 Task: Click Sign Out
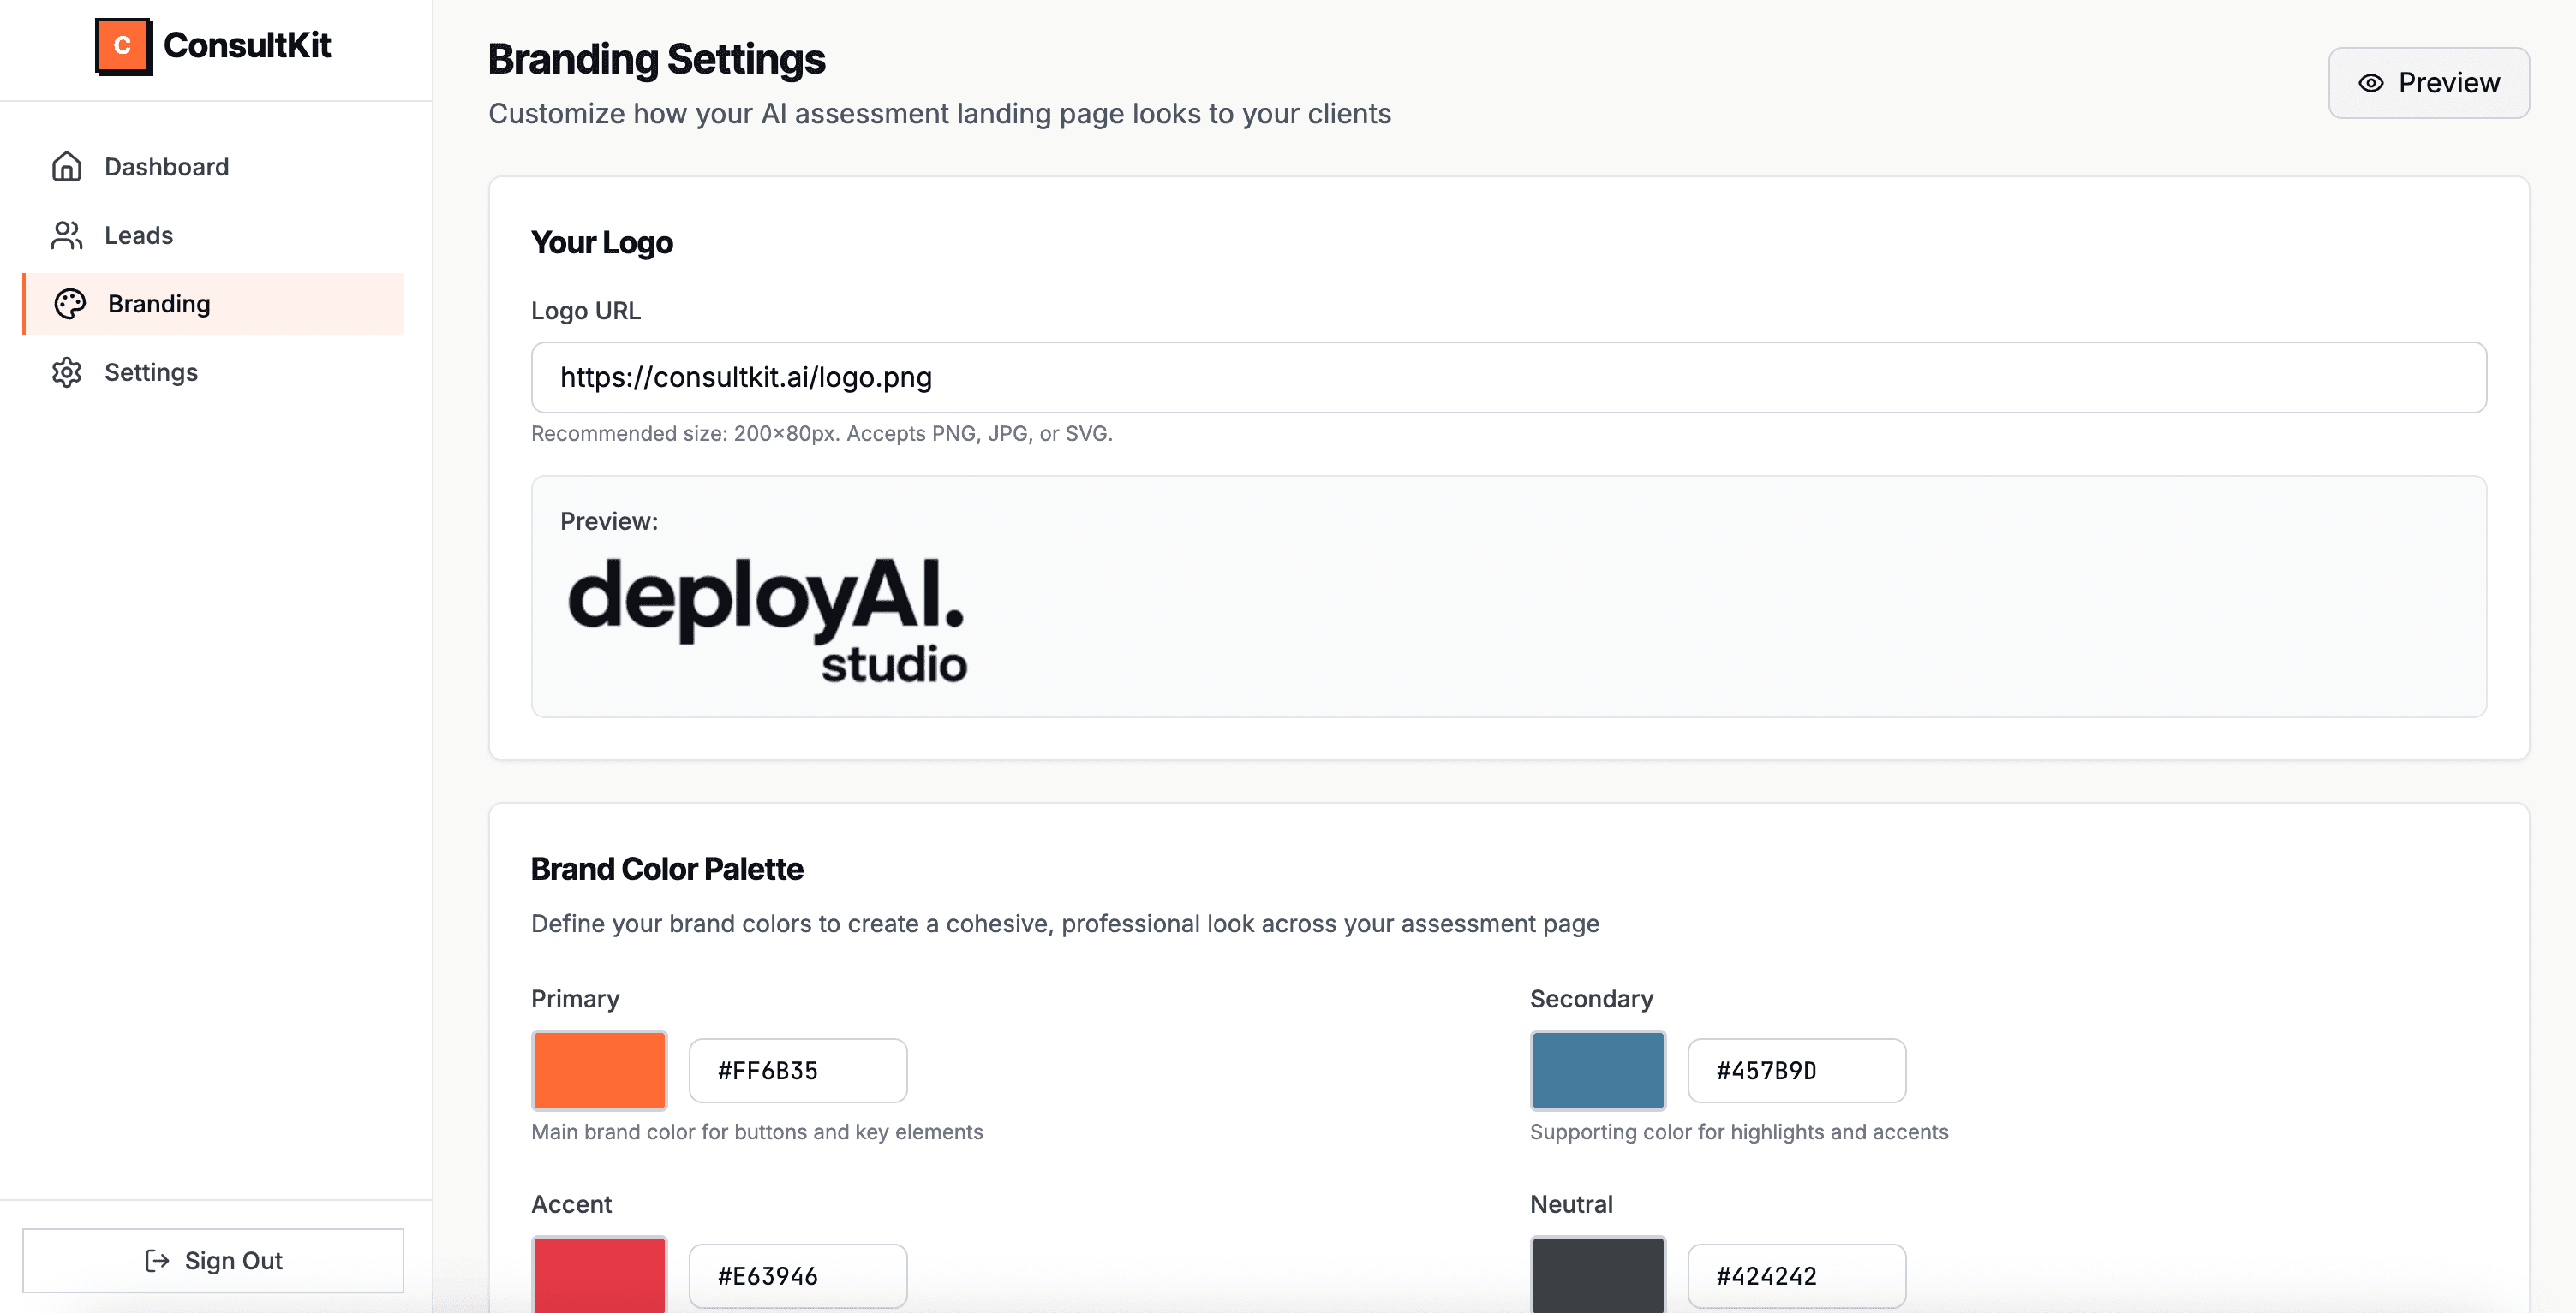pos(213,1260)
